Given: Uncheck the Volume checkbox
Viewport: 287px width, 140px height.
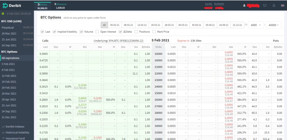Looking at the screenshot, I should pos(81,31).
